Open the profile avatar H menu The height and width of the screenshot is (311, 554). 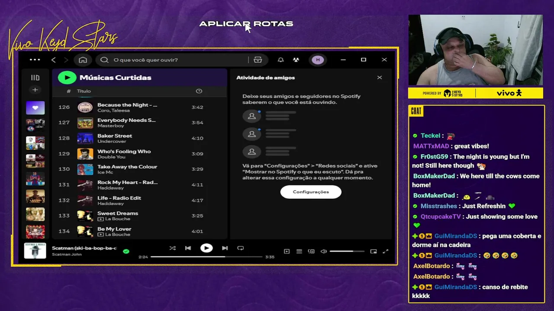tap(318, 60)
